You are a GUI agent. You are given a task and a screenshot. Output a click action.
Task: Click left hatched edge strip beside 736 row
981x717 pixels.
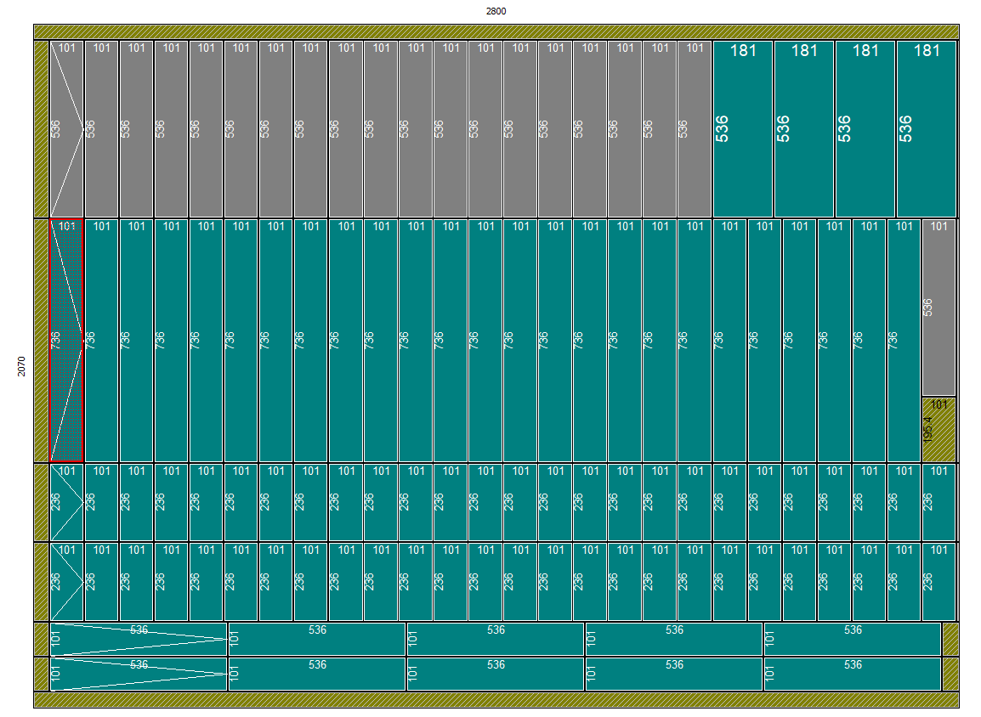point(41,340)
